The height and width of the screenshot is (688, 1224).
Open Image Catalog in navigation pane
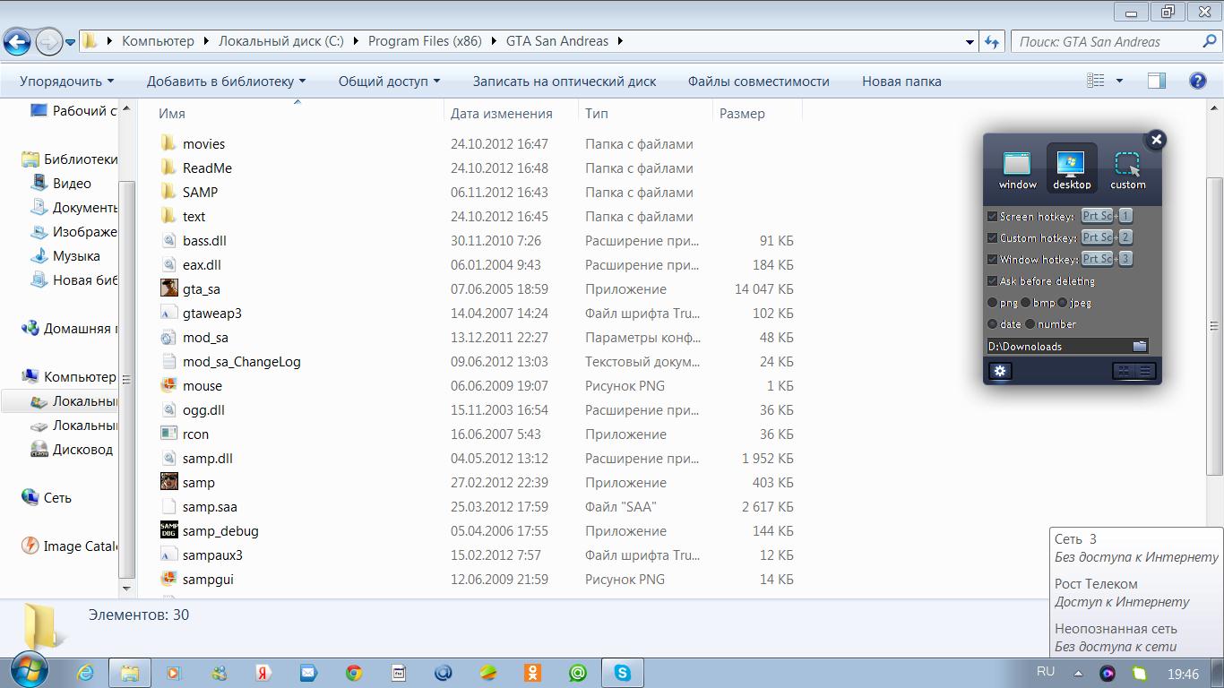pyautogui.click(x=81, y=546)
